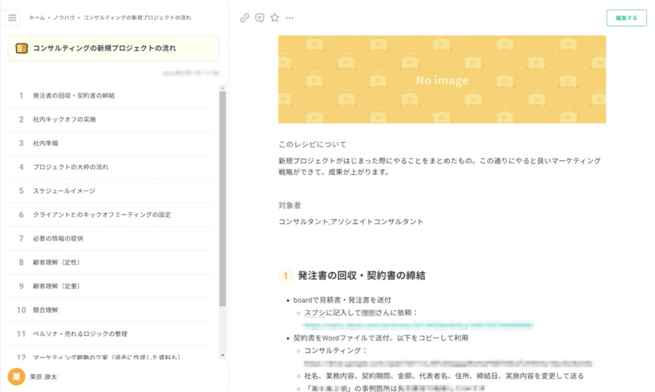Click bullet 契約書をWordファイルで送付
Viewport: 655px width, 392px height.
point(381,338)
